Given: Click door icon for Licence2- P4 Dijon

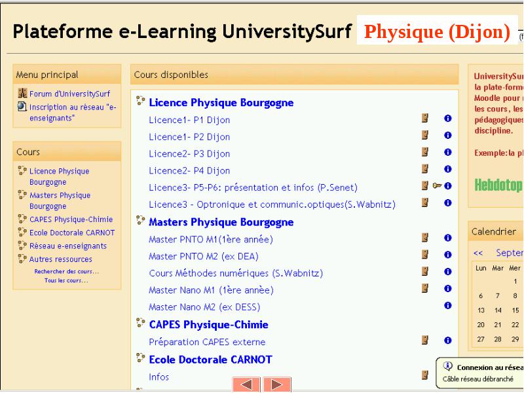Looking at the screenshot, I should point(425,169).
